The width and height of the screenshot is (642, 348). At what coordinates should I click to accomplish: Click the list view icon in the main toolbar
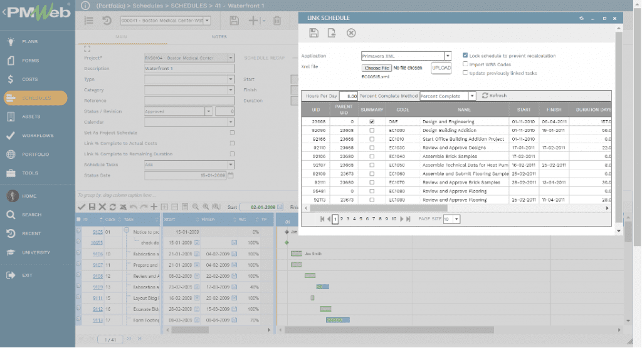88,21
